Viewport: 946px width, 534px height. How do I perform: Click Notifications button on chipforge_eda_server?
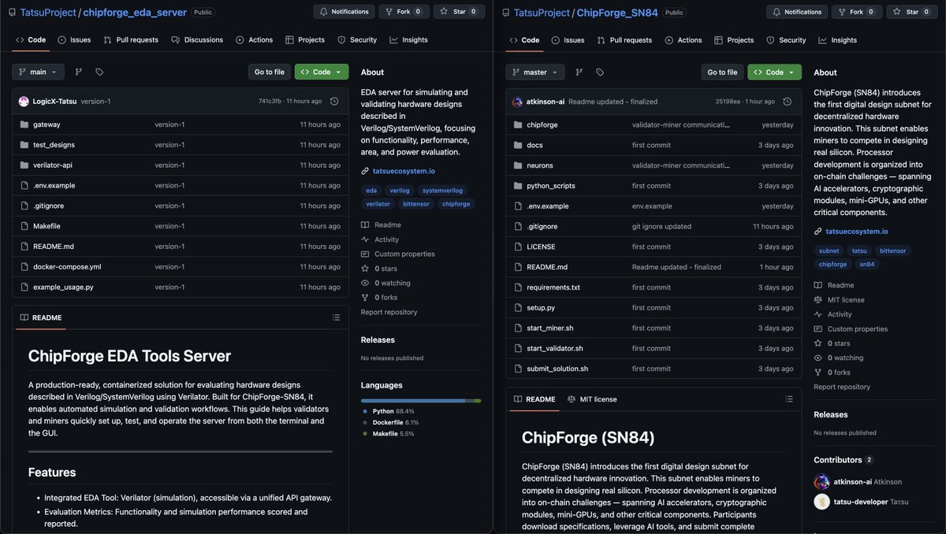click(344, 12)
